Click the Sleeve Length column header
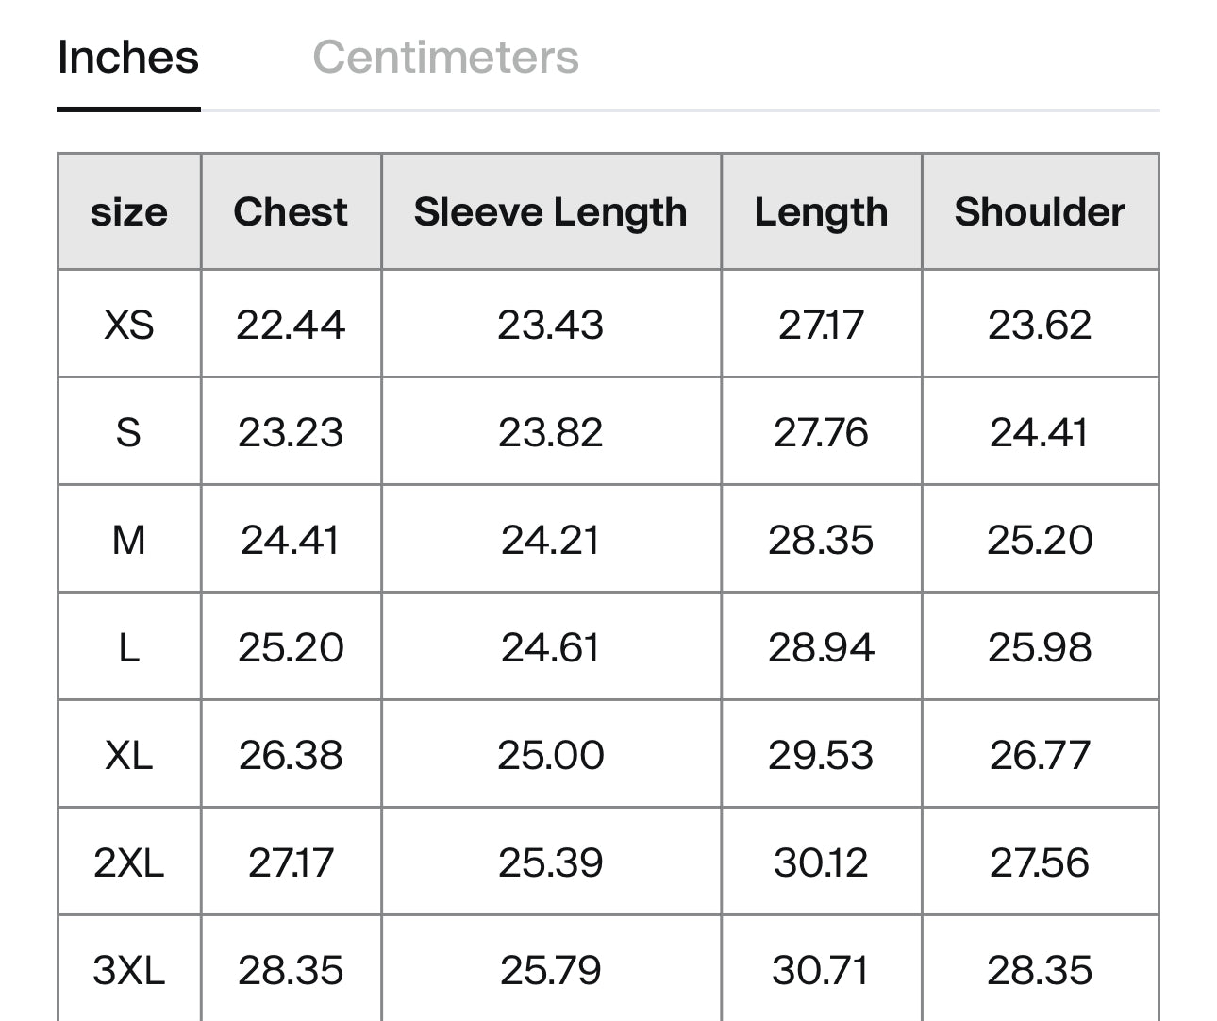This screenshot has width=1217, height=1021. pyautogui.click(x=551, y=211)
